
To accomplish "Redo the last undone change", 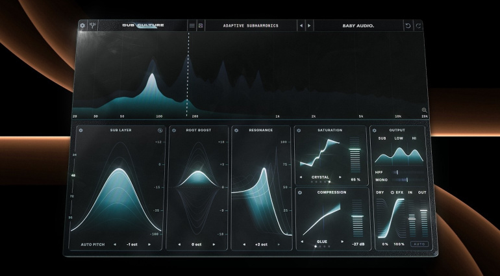I will (x=418, y=26).
